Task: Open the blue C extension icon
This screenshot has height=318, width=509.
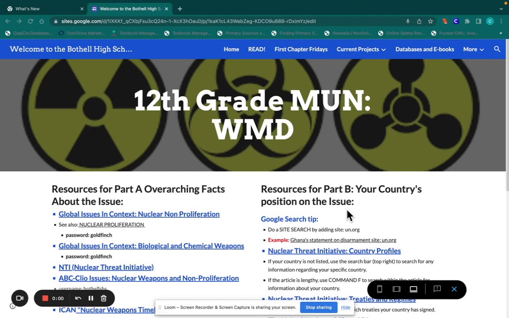Action: click(x=456, y=21)
